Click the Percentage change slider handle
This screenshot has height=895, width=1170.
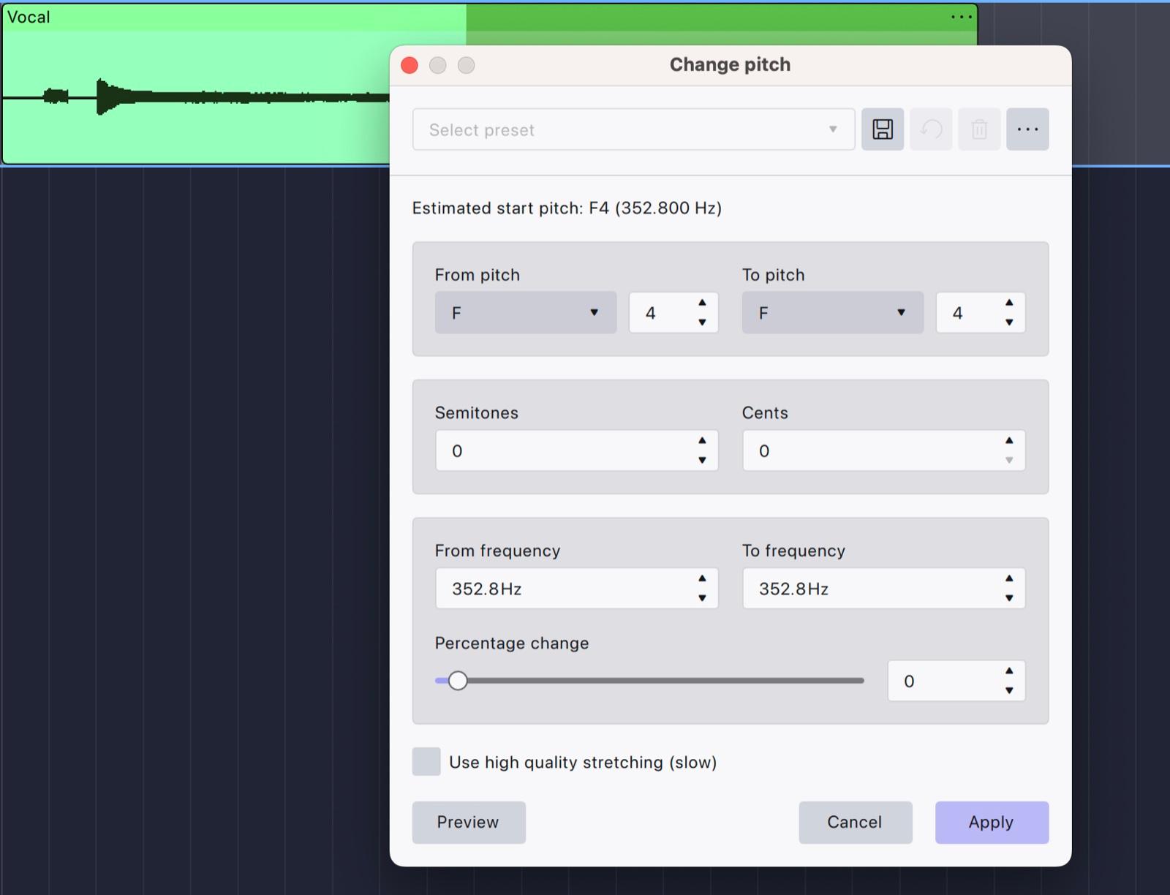458,681
